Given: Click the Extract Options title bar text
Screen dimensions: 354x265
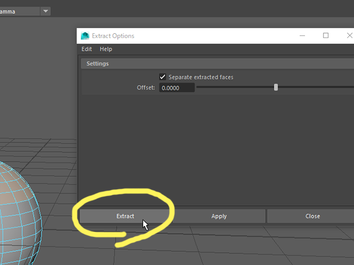Looking at the screenshot, I should pos(113,36).
